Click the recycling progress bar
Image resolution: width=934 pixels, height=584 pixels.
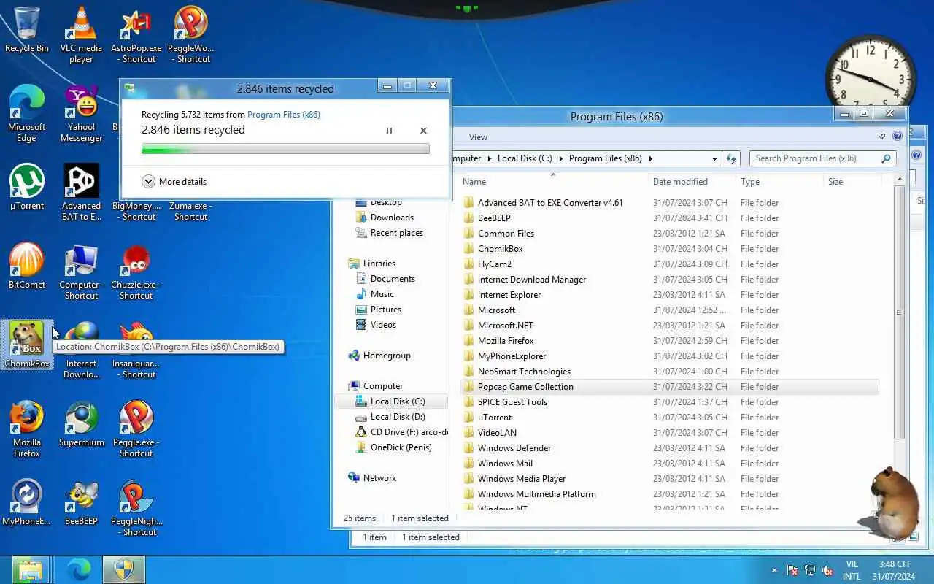click(285, 149)
